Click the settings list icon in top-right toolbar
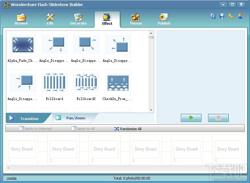Image resolution: width=250 pixels, height=183 pixels. click(213, 16)
